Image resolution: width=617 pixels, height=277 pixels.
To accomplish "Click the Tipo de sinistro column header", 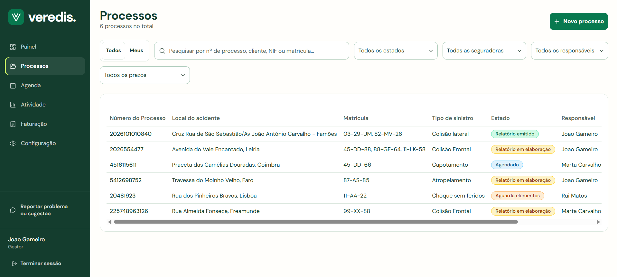I will [x=453, y=118].
